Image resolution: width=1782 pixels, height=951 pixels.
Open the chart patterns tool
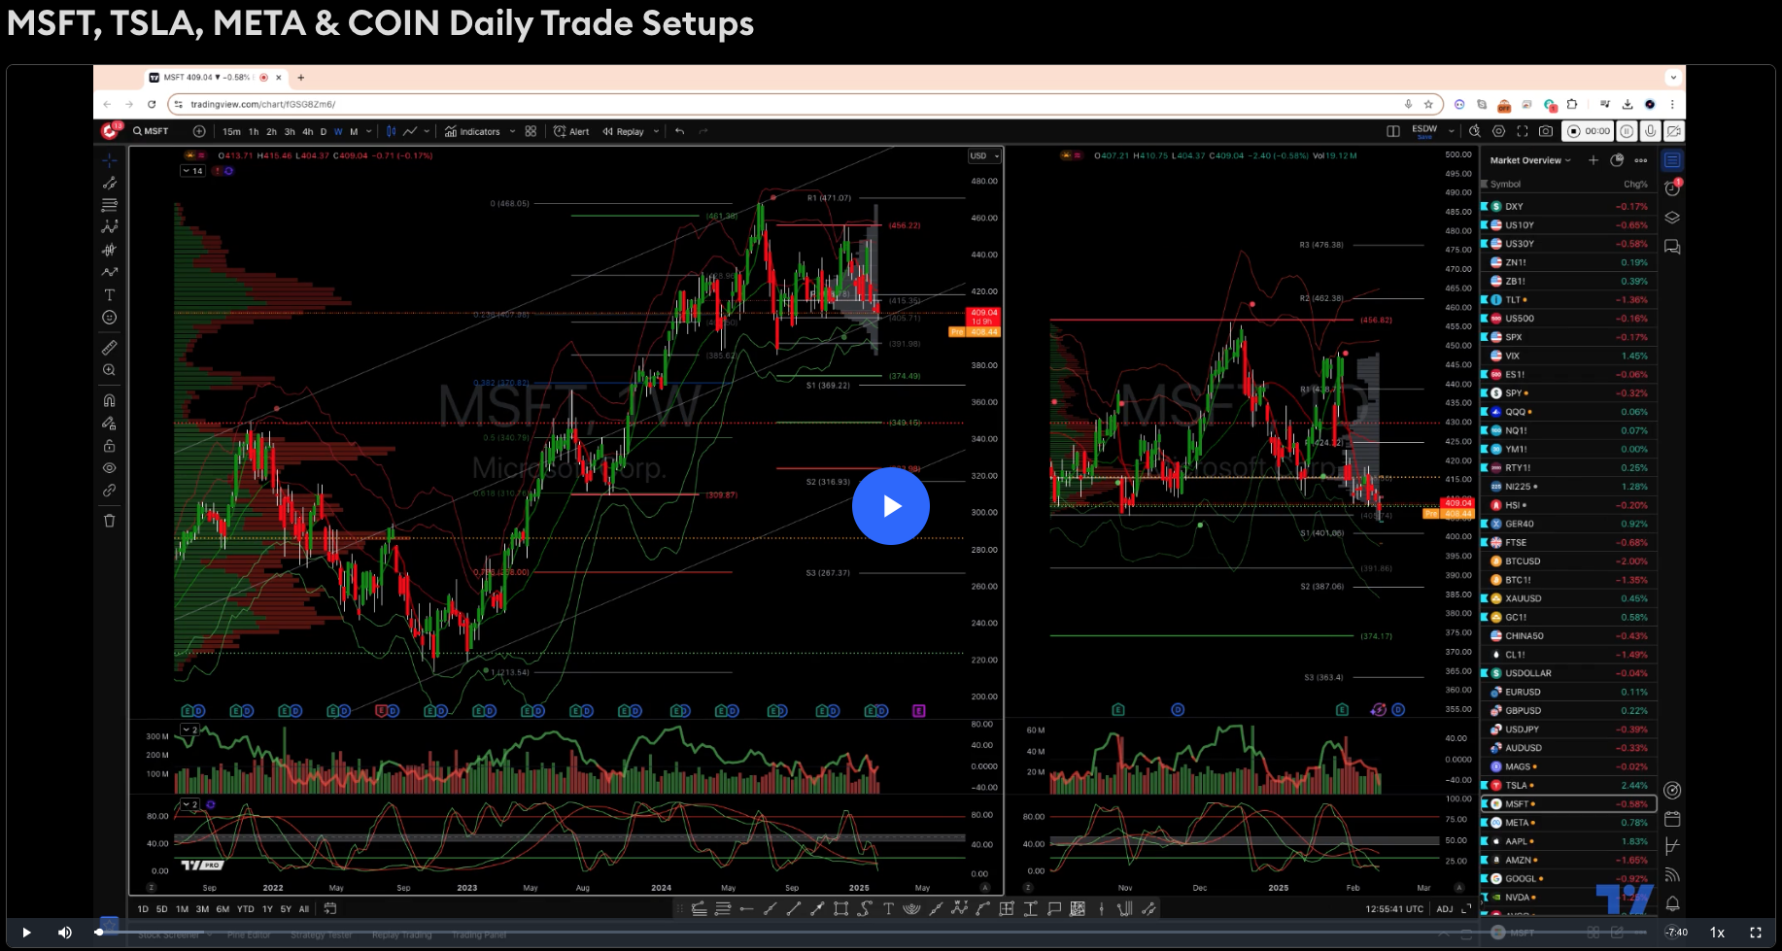point(109,226)
